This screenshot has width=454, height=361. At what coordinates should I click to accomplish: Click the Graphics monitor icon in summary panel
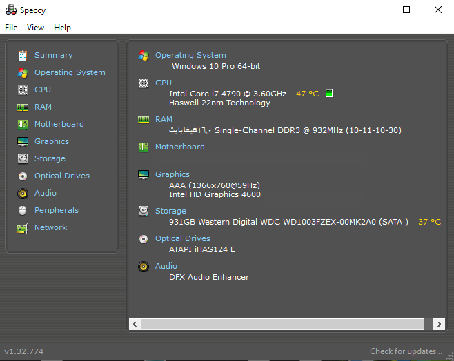(x=144, y=174)
